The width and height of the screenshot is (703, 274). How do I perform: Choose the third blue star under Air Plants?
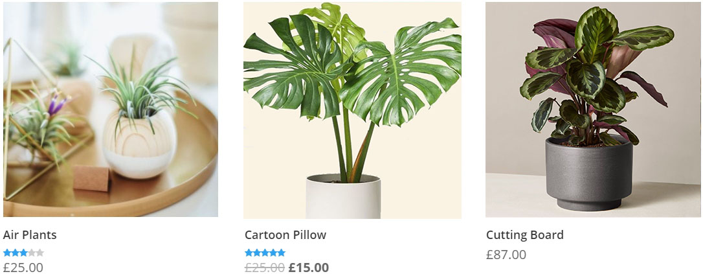coord(23,253)
